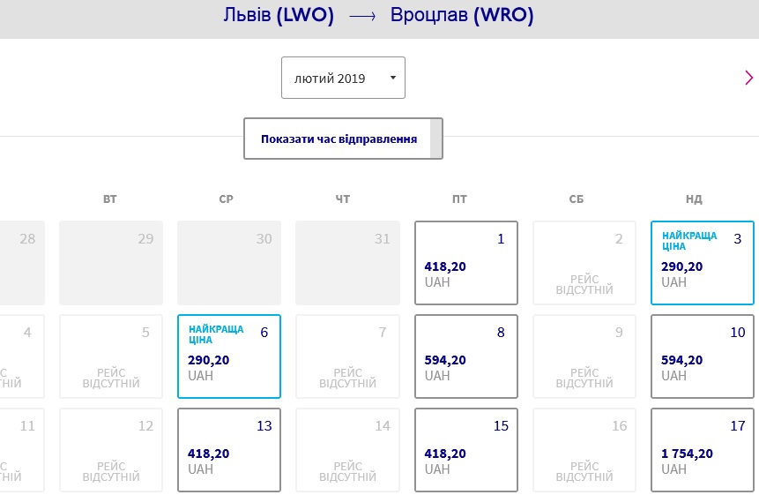Screen dimensions: 759x495
Task: Click unavailable February 7 date cell
Action: (x=347, y=356)
